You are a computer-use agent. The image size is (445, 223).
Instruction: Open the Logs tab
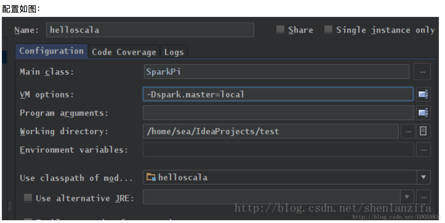174,52
